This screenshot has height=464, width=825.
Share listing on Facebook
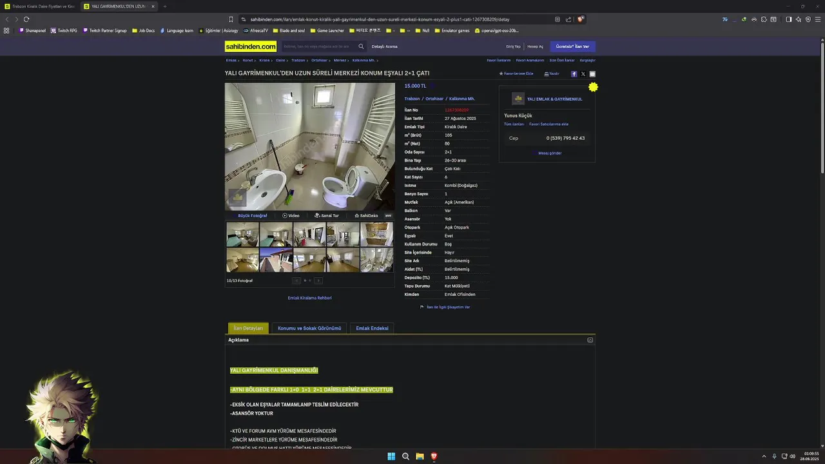(574, 74)
